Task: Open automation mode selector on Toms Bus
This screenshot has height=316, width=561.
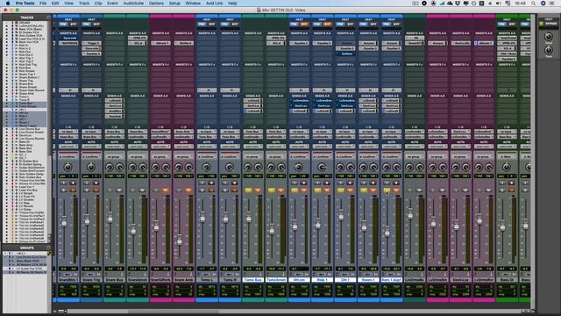Action: 252,147
